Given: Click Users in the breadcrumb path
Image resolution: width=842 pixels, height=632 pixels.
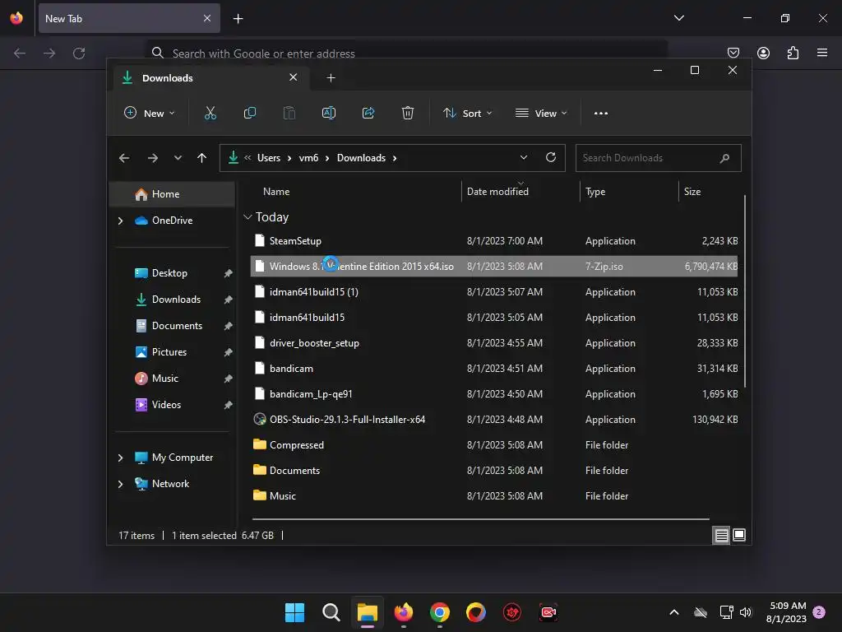Looking at the screenshot, I should pyautogui.click(x=269, y=158).
